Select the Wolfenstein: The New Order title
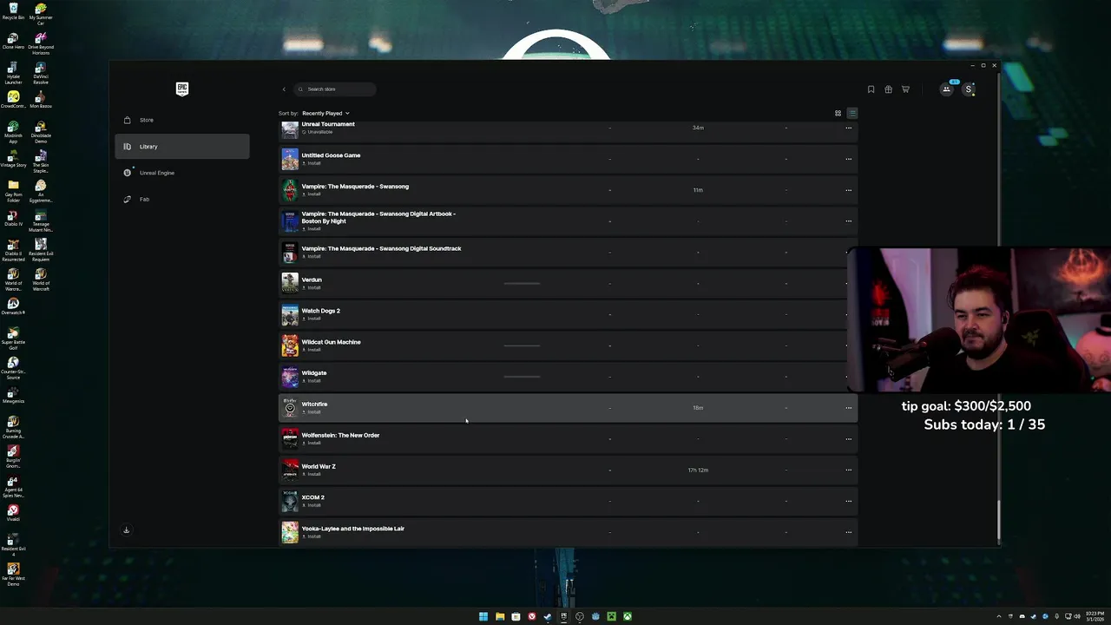The image size is (1111, 625). 340,435
